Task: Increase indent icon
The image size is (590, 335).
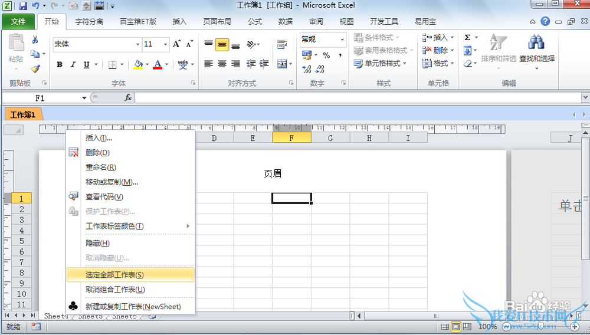Action: pos(264,64)
